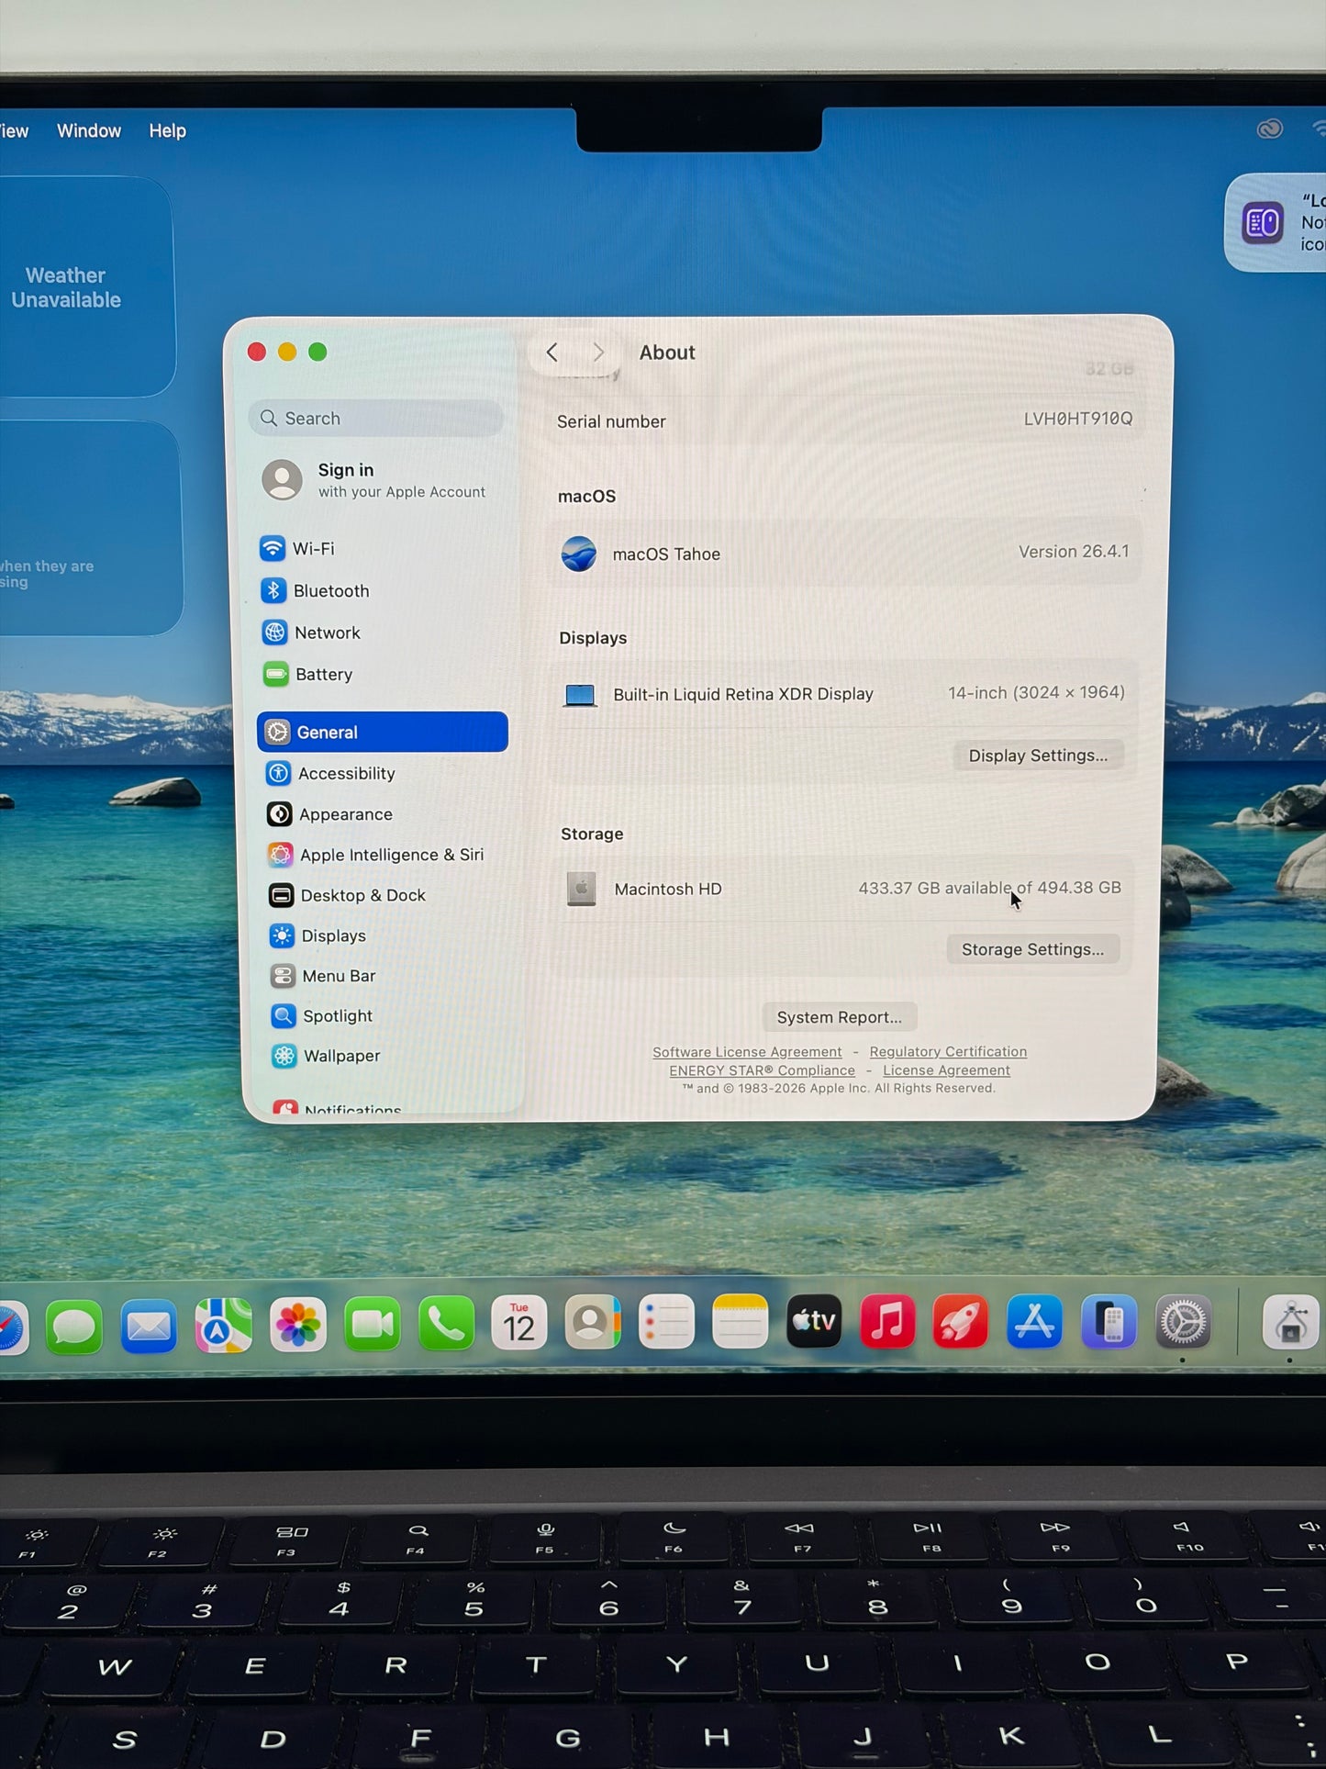This screenshot has width=1326, height=1769.
Task: Open System Settings from the Dock
Action: 1183,1322
